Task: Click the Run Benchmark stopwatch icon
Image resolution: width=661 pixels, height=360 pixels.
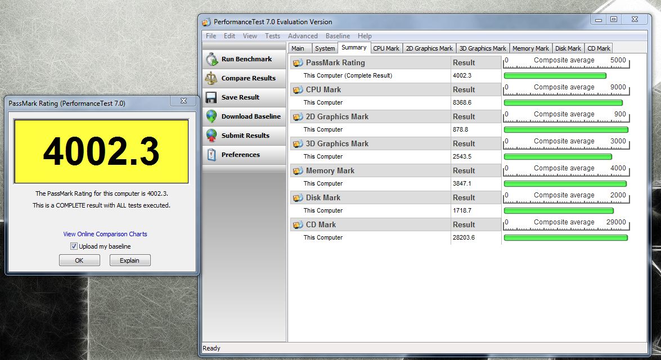Action: pos(212,59)
